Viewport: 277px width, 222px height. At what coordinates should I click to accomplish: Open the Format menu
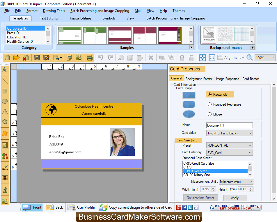pos(32,11)
